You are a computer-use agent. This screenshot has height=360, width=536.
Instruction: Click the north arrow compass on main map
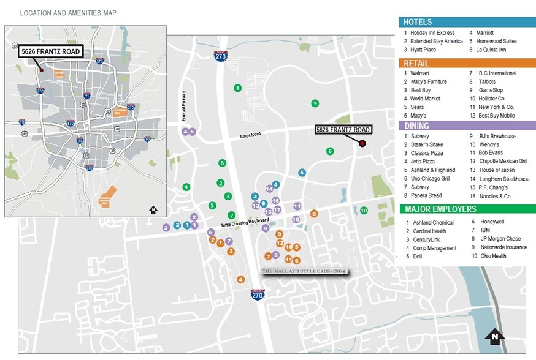[x=494, y=335]
